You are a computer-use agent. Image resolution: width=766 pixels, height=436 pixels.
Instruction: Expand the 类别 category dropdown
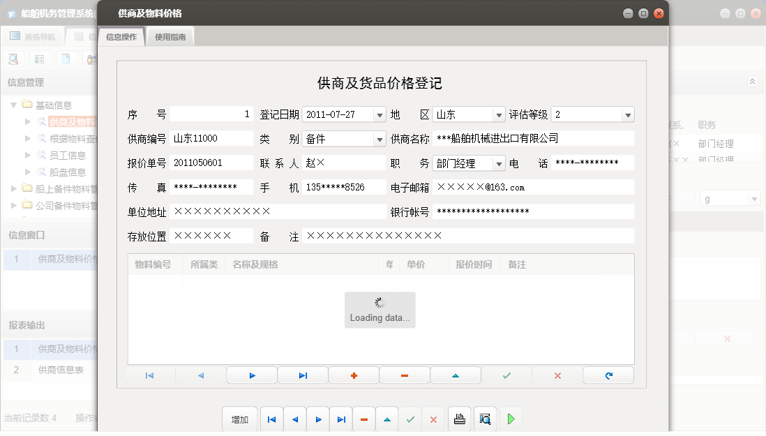380,140
